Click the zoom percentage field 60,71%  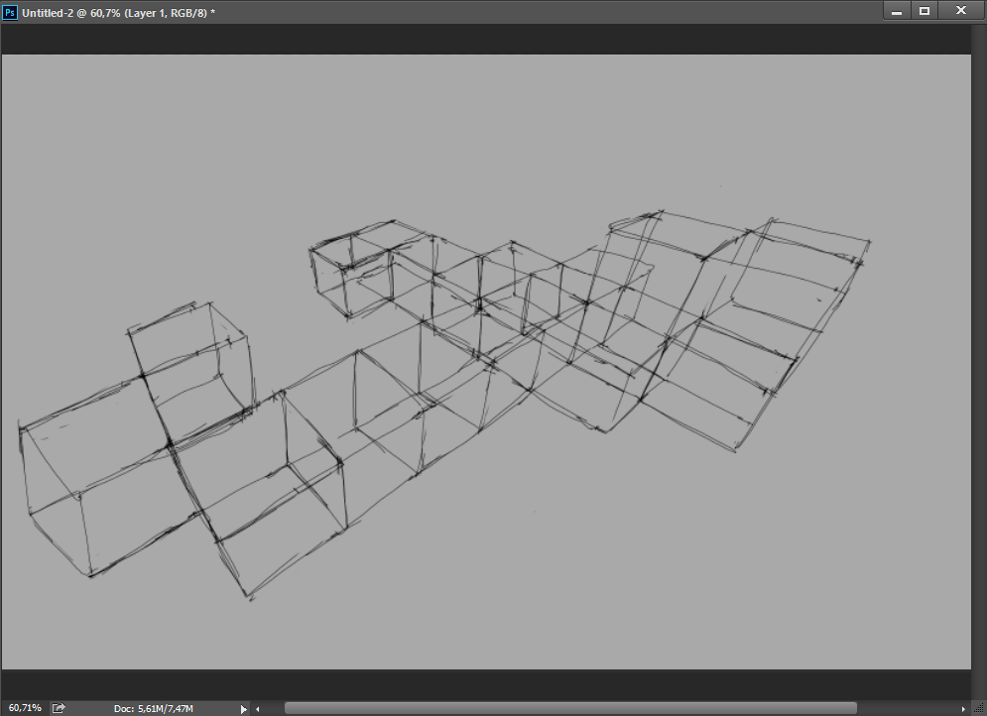(25, 708)
